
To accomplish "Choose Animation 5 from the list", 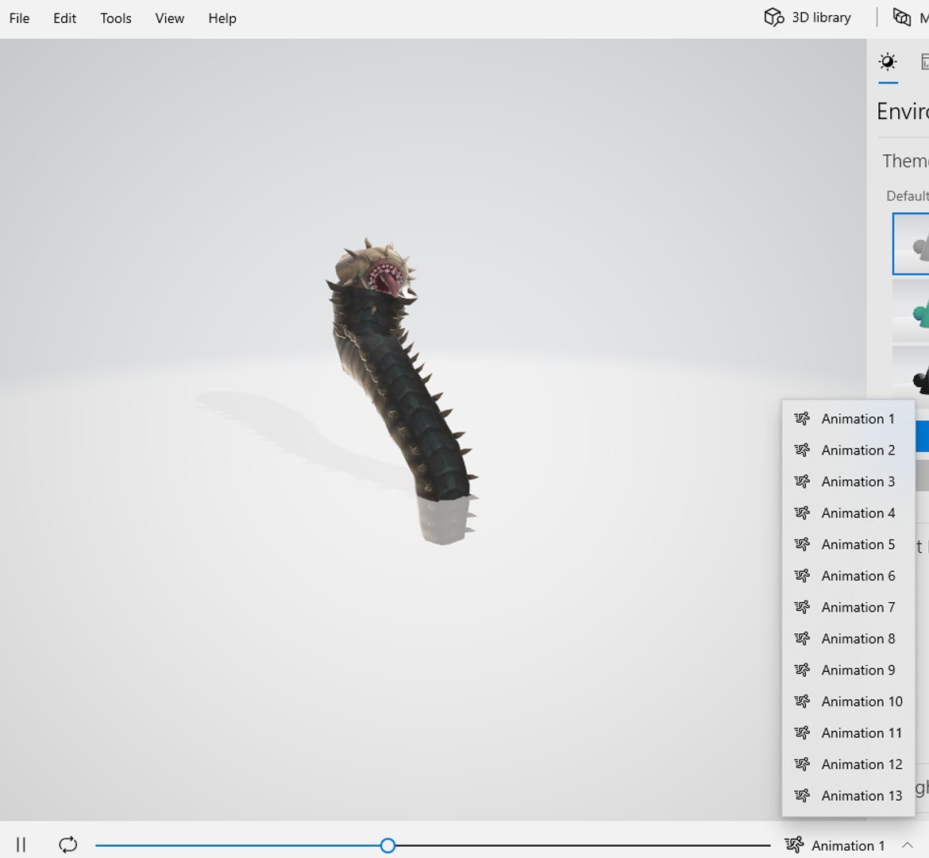I will [x=849, y=544].
